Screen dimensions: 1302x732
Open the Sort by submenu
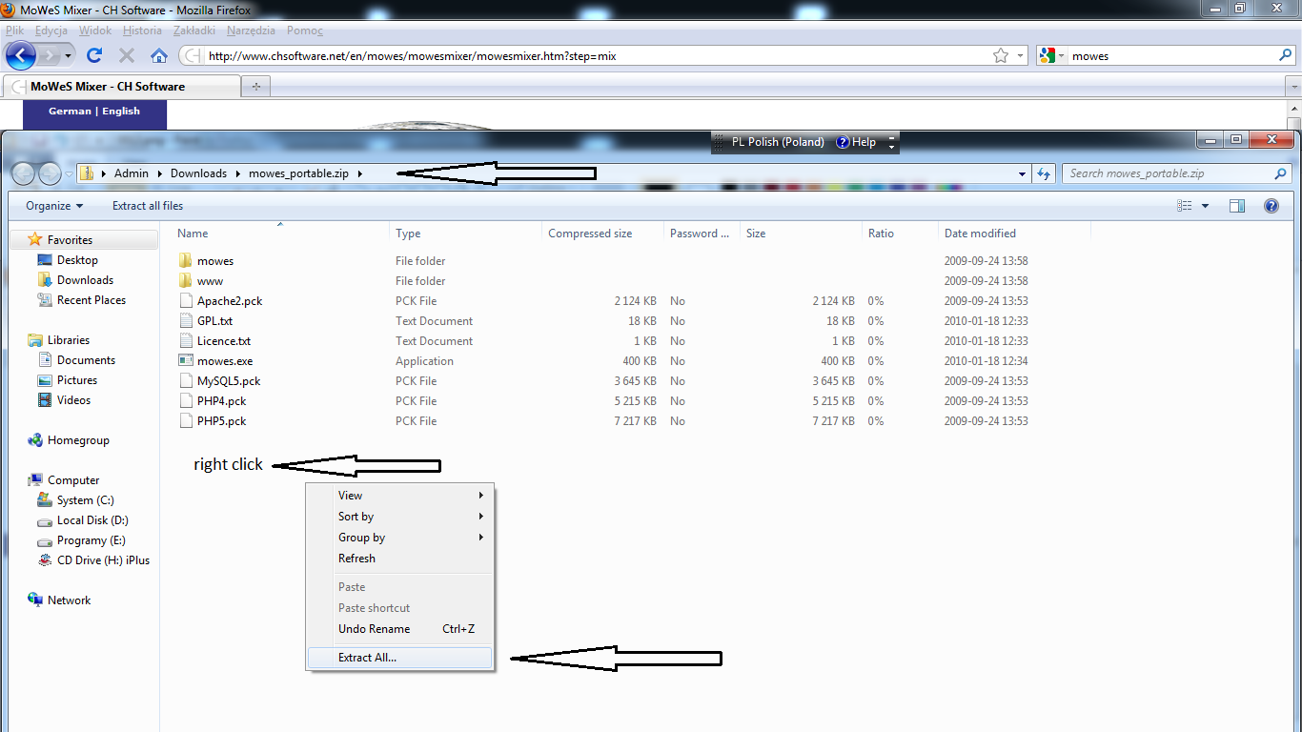pos(399,517)
